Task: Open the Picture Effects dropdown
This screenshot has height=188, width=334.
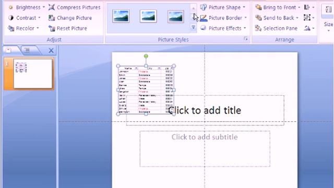Action: [x=223, y=28]
